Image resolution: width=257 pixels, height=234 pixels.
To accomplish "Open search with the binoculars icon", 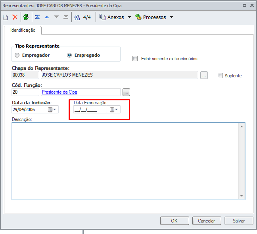I will tap(77, 17).
